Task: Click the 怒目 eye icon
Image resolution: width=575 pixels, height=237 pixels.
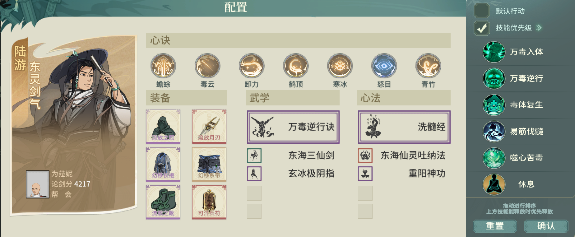Action: click(384, 66)
